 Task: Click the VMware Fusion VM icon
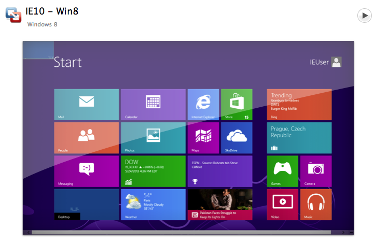click(13, 15)
